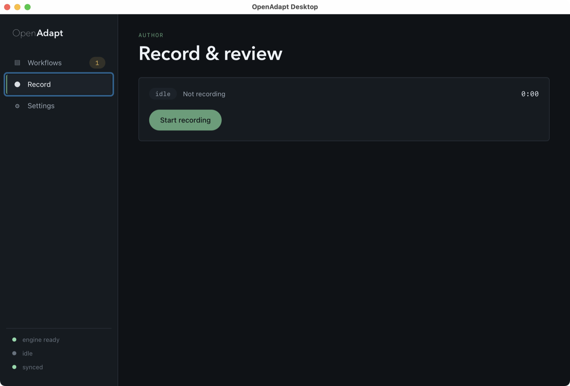Screen dimensions: 570x386
Task: Start recording with the green button
Action: click(x=185, y=120)
